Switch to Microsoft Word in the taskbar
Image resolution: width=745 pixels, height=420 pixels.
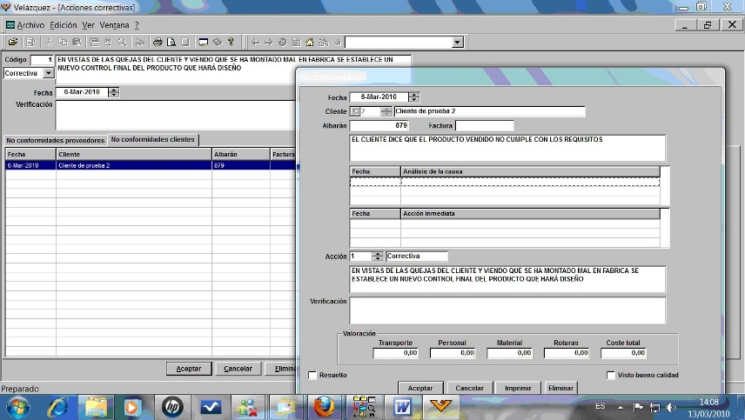[x=402, y=407]
